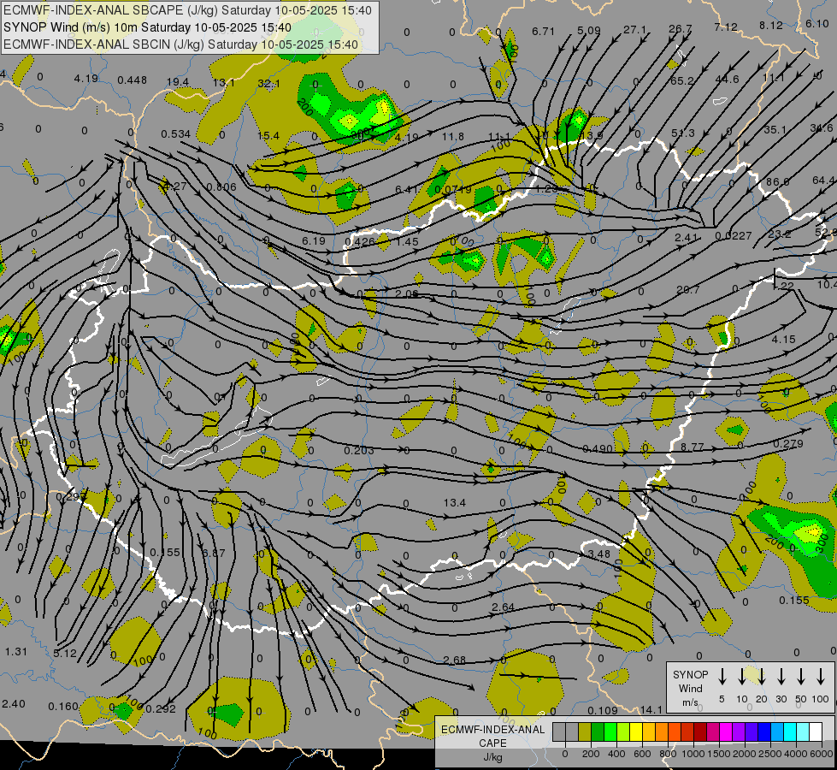
Task: Click the '15.4' value on the map
Action: click(x=268, y=136)
